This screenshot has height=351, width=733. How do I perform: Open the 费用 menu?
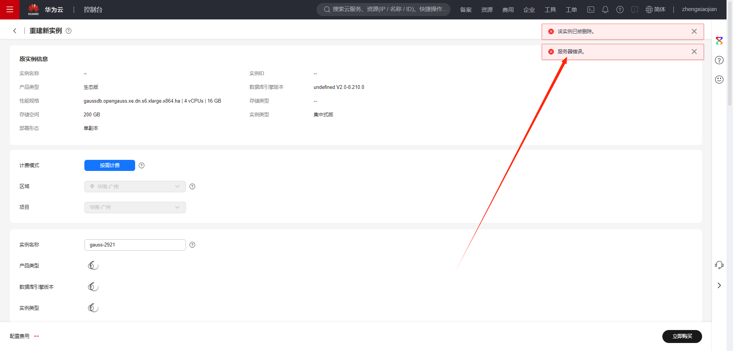pos(508,10)
